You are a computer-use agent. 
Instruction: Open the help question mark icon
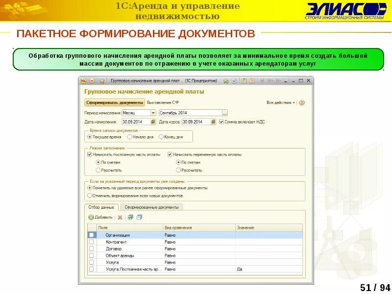[302, 103]
